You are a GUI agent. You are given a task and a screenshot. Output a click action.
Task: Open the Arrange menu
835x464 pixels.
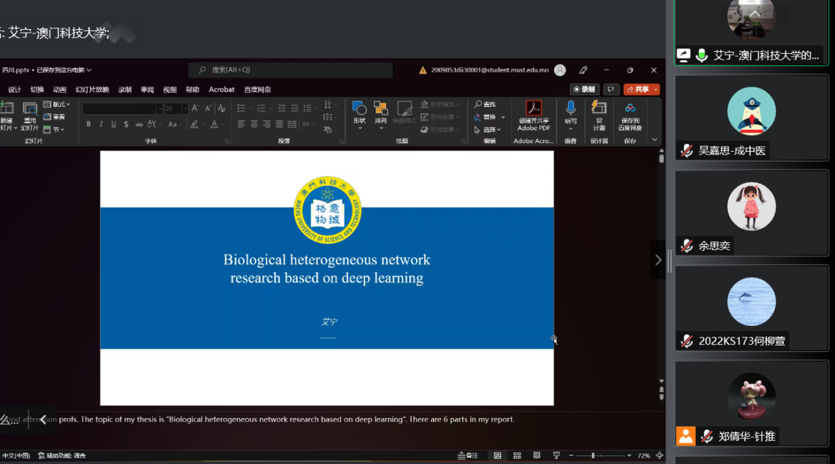(x=381, y=115)
